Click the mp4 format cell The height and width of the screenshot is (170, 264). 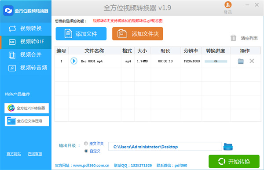[x=128, y=61]
